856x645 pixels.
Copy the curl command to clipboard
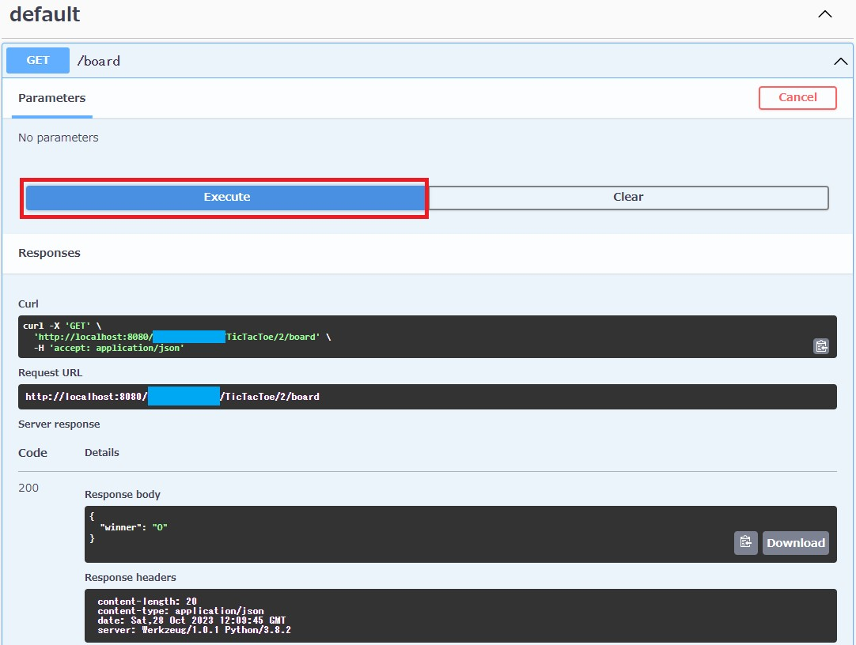821,346
